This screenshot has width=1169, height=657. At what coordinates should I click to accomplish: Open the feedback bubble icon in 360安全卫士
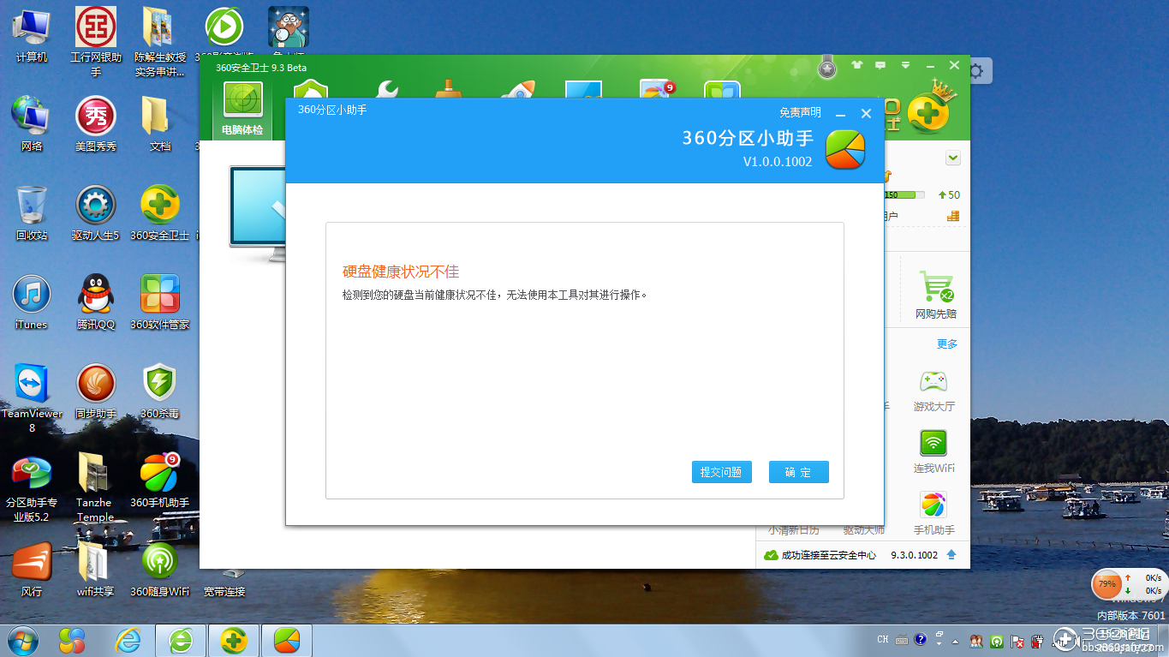click(880, 65)
